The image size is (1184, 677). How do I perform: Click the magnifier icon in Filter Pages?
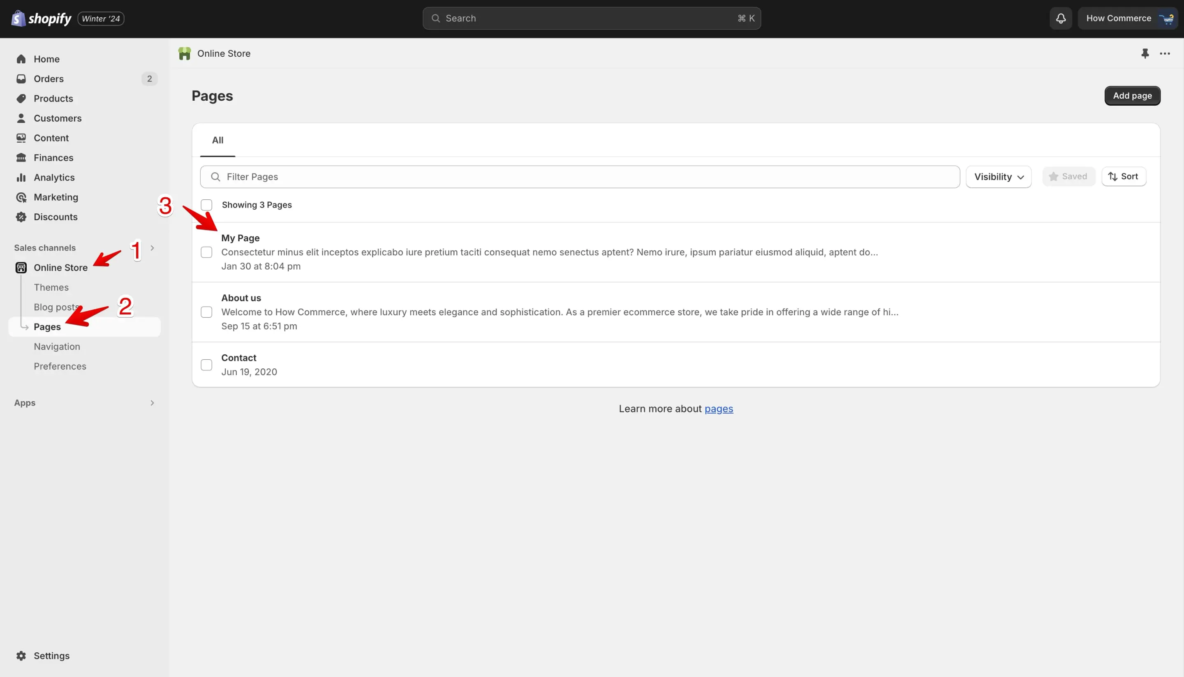point(215,177)
